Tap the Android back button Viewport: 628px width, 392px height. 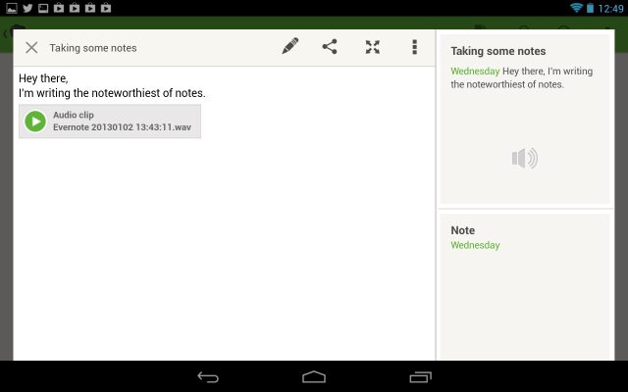click(208, 376)
